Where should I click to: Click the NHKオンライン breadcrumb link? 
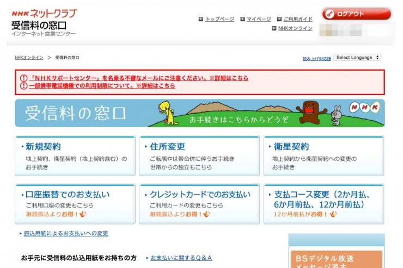click(29, 58)
